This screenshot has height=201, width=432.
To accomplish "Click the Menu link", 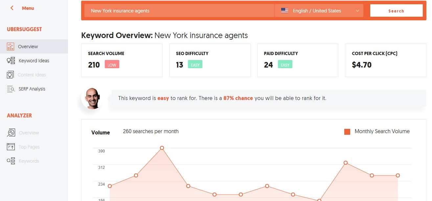I will click(x=28, y=8).
